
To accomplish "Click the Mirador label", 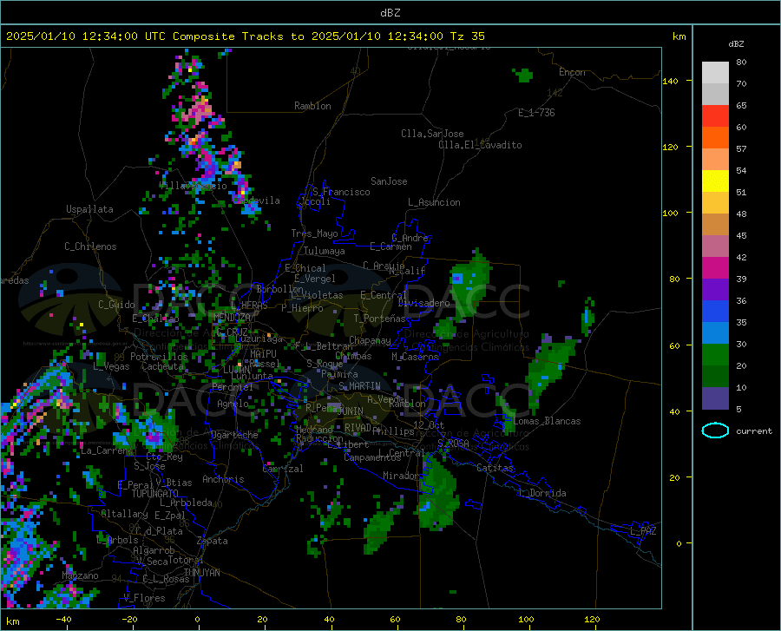I will point(401,476).
